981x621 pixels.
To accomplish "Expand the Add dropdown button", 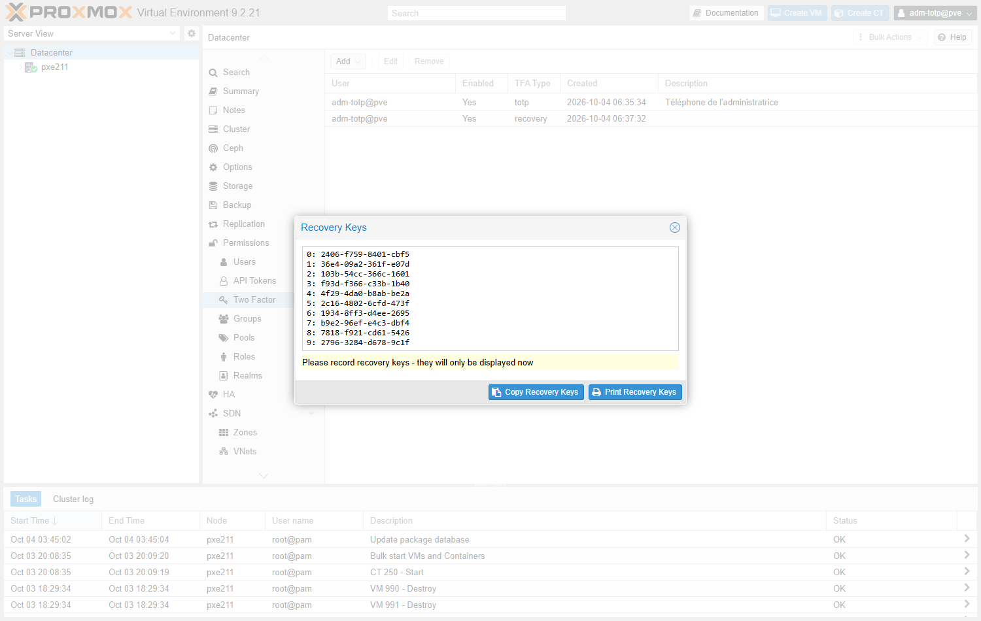I will pos(348,61).
